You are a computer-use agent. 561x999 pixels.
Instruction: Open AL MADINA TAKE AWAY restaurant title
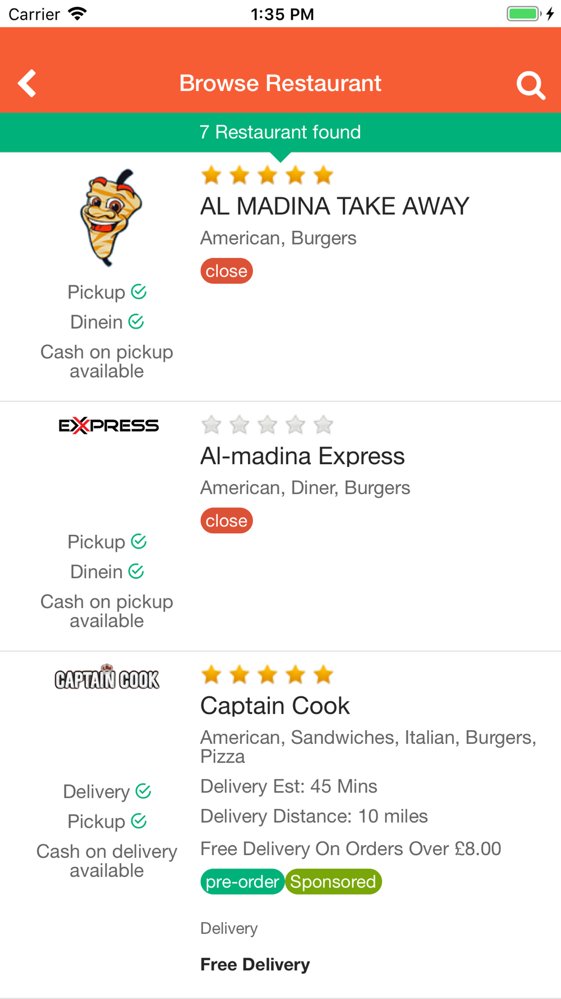click(x=334, y=206)
